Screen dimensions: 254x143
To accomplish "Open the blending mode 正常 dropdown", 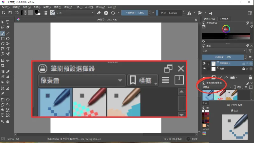I will pos(75,13).
